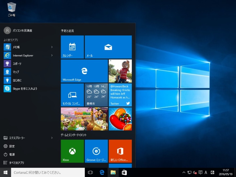Open the Calendar (カレンダー) tile
This screenshot has height=177, width=236.
(x=72, y=47)
